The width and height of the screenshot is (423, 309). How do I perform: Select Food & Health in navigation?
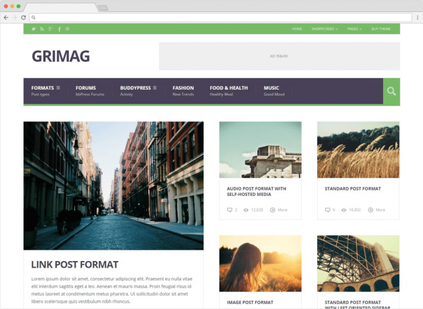tap(229, 88)
